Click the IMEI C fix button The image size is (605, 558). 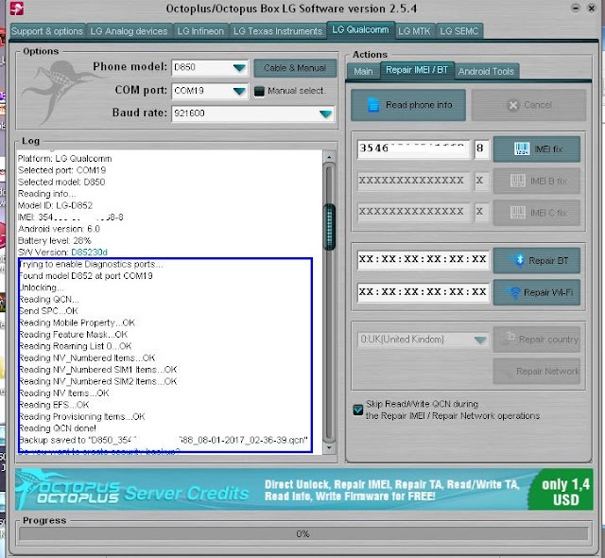(537, 213)
